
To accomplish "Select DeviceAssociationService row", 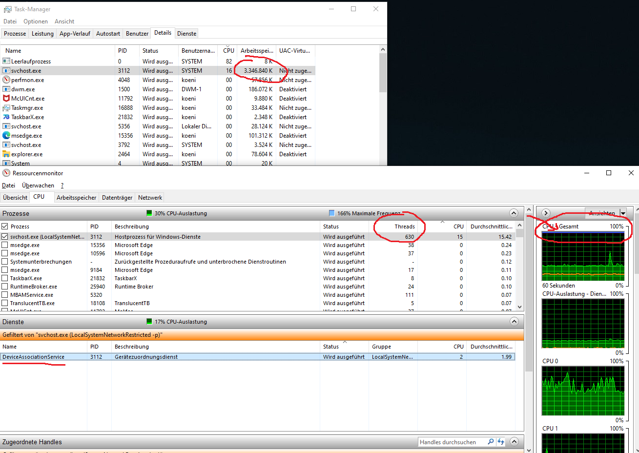I will pos(257,357).
